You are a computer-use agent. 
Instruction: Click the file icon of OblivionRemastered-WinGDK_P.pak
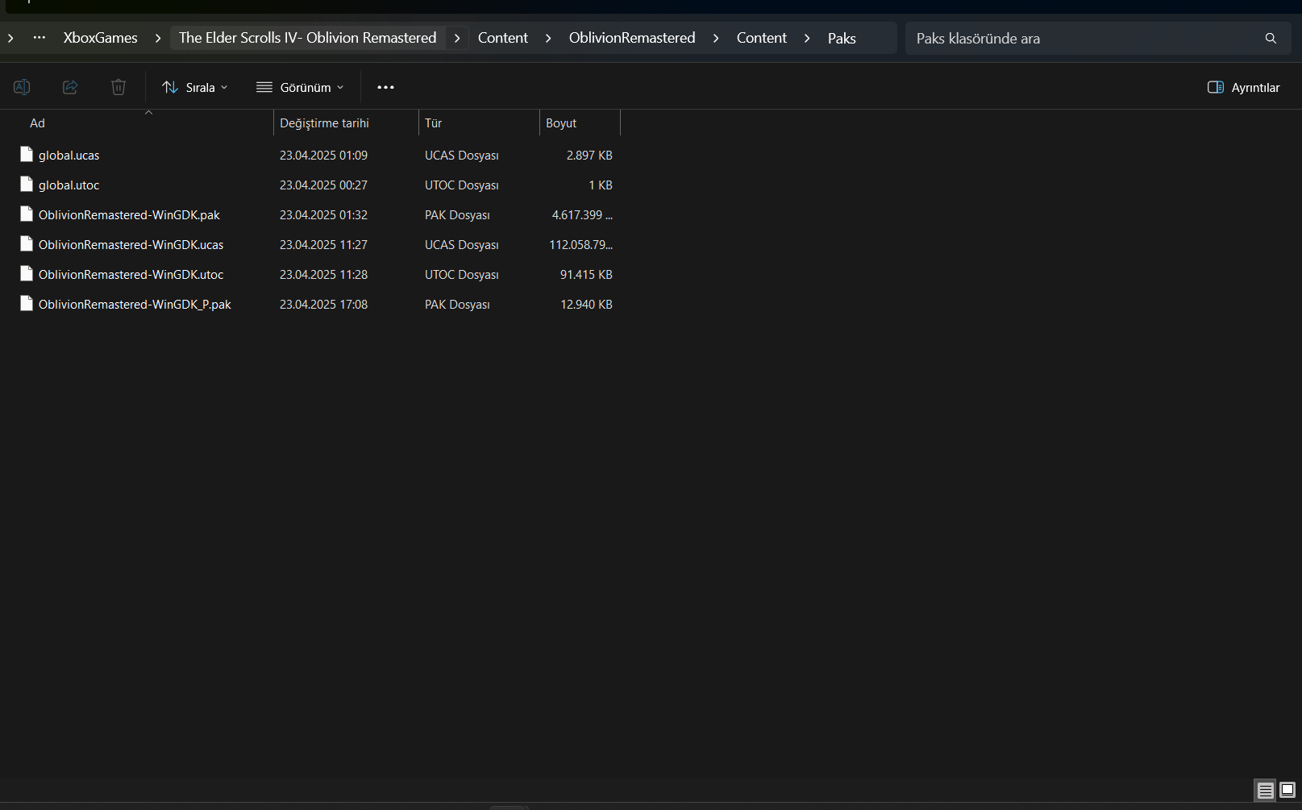click(27, 304)
